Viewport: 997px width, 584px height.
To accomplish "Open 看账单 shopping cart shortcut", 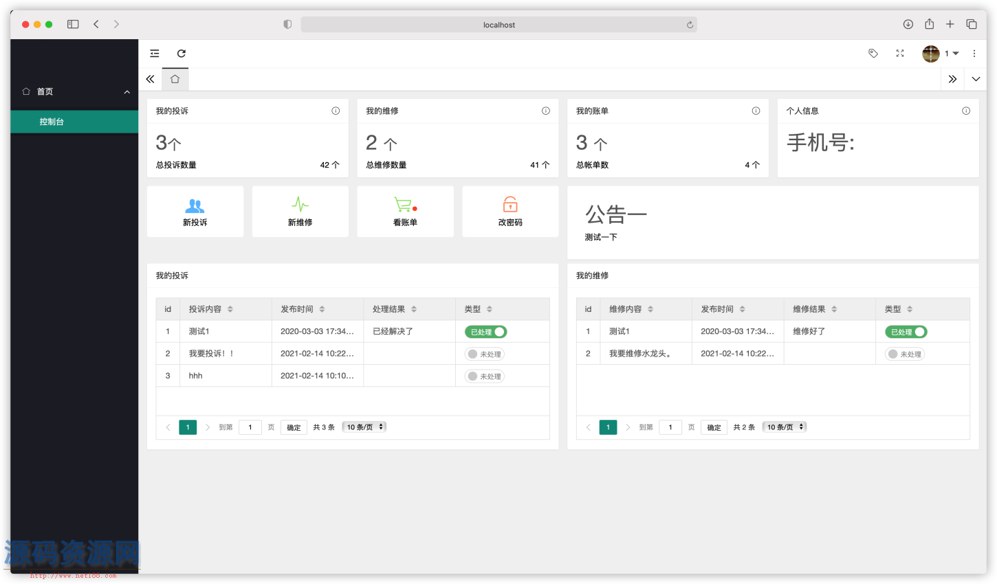I will point(405,212).
